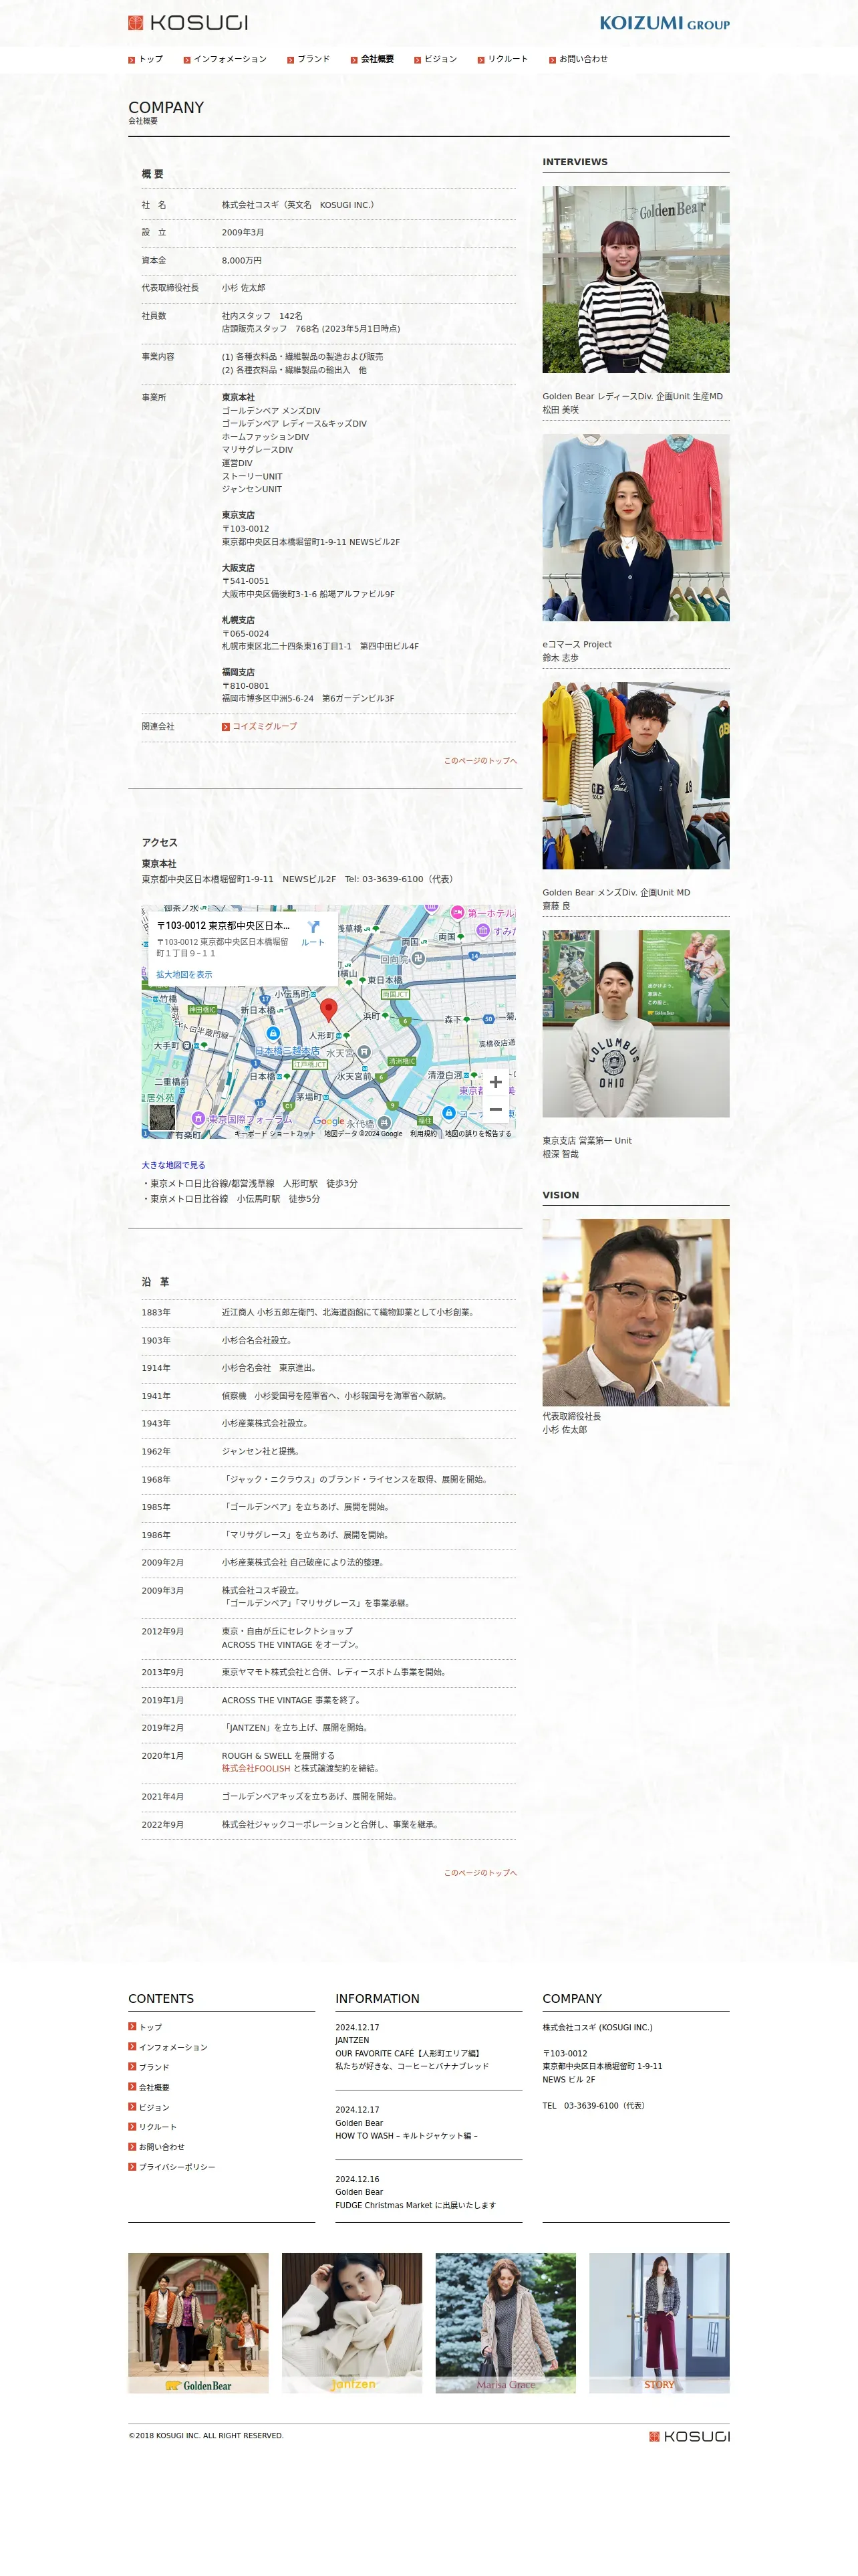The image size is (858, 2576).
Task: Open 会社概要 in footer CONTENTS list
Action: (x=149, y=2087)
